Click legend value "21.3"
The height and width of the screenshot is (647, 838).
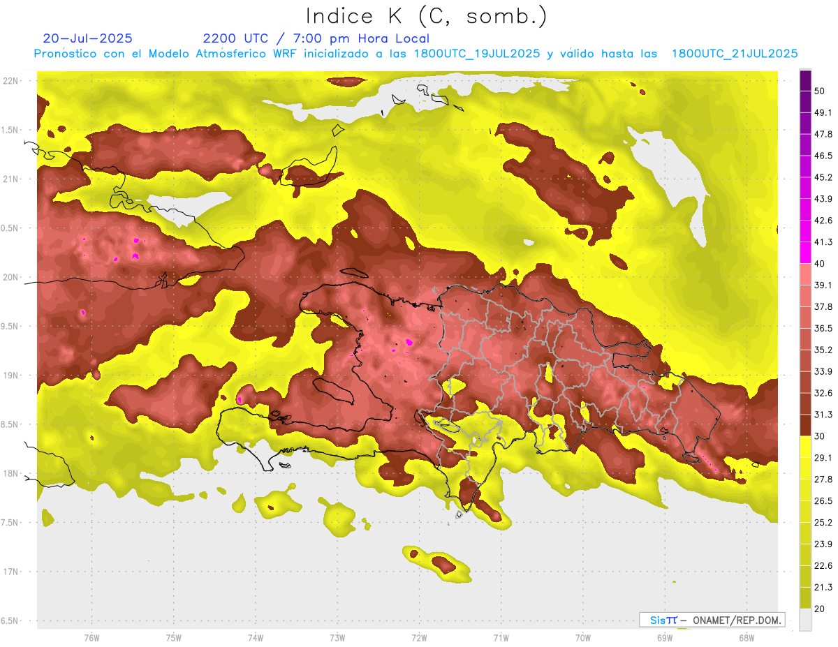[823, 588]
